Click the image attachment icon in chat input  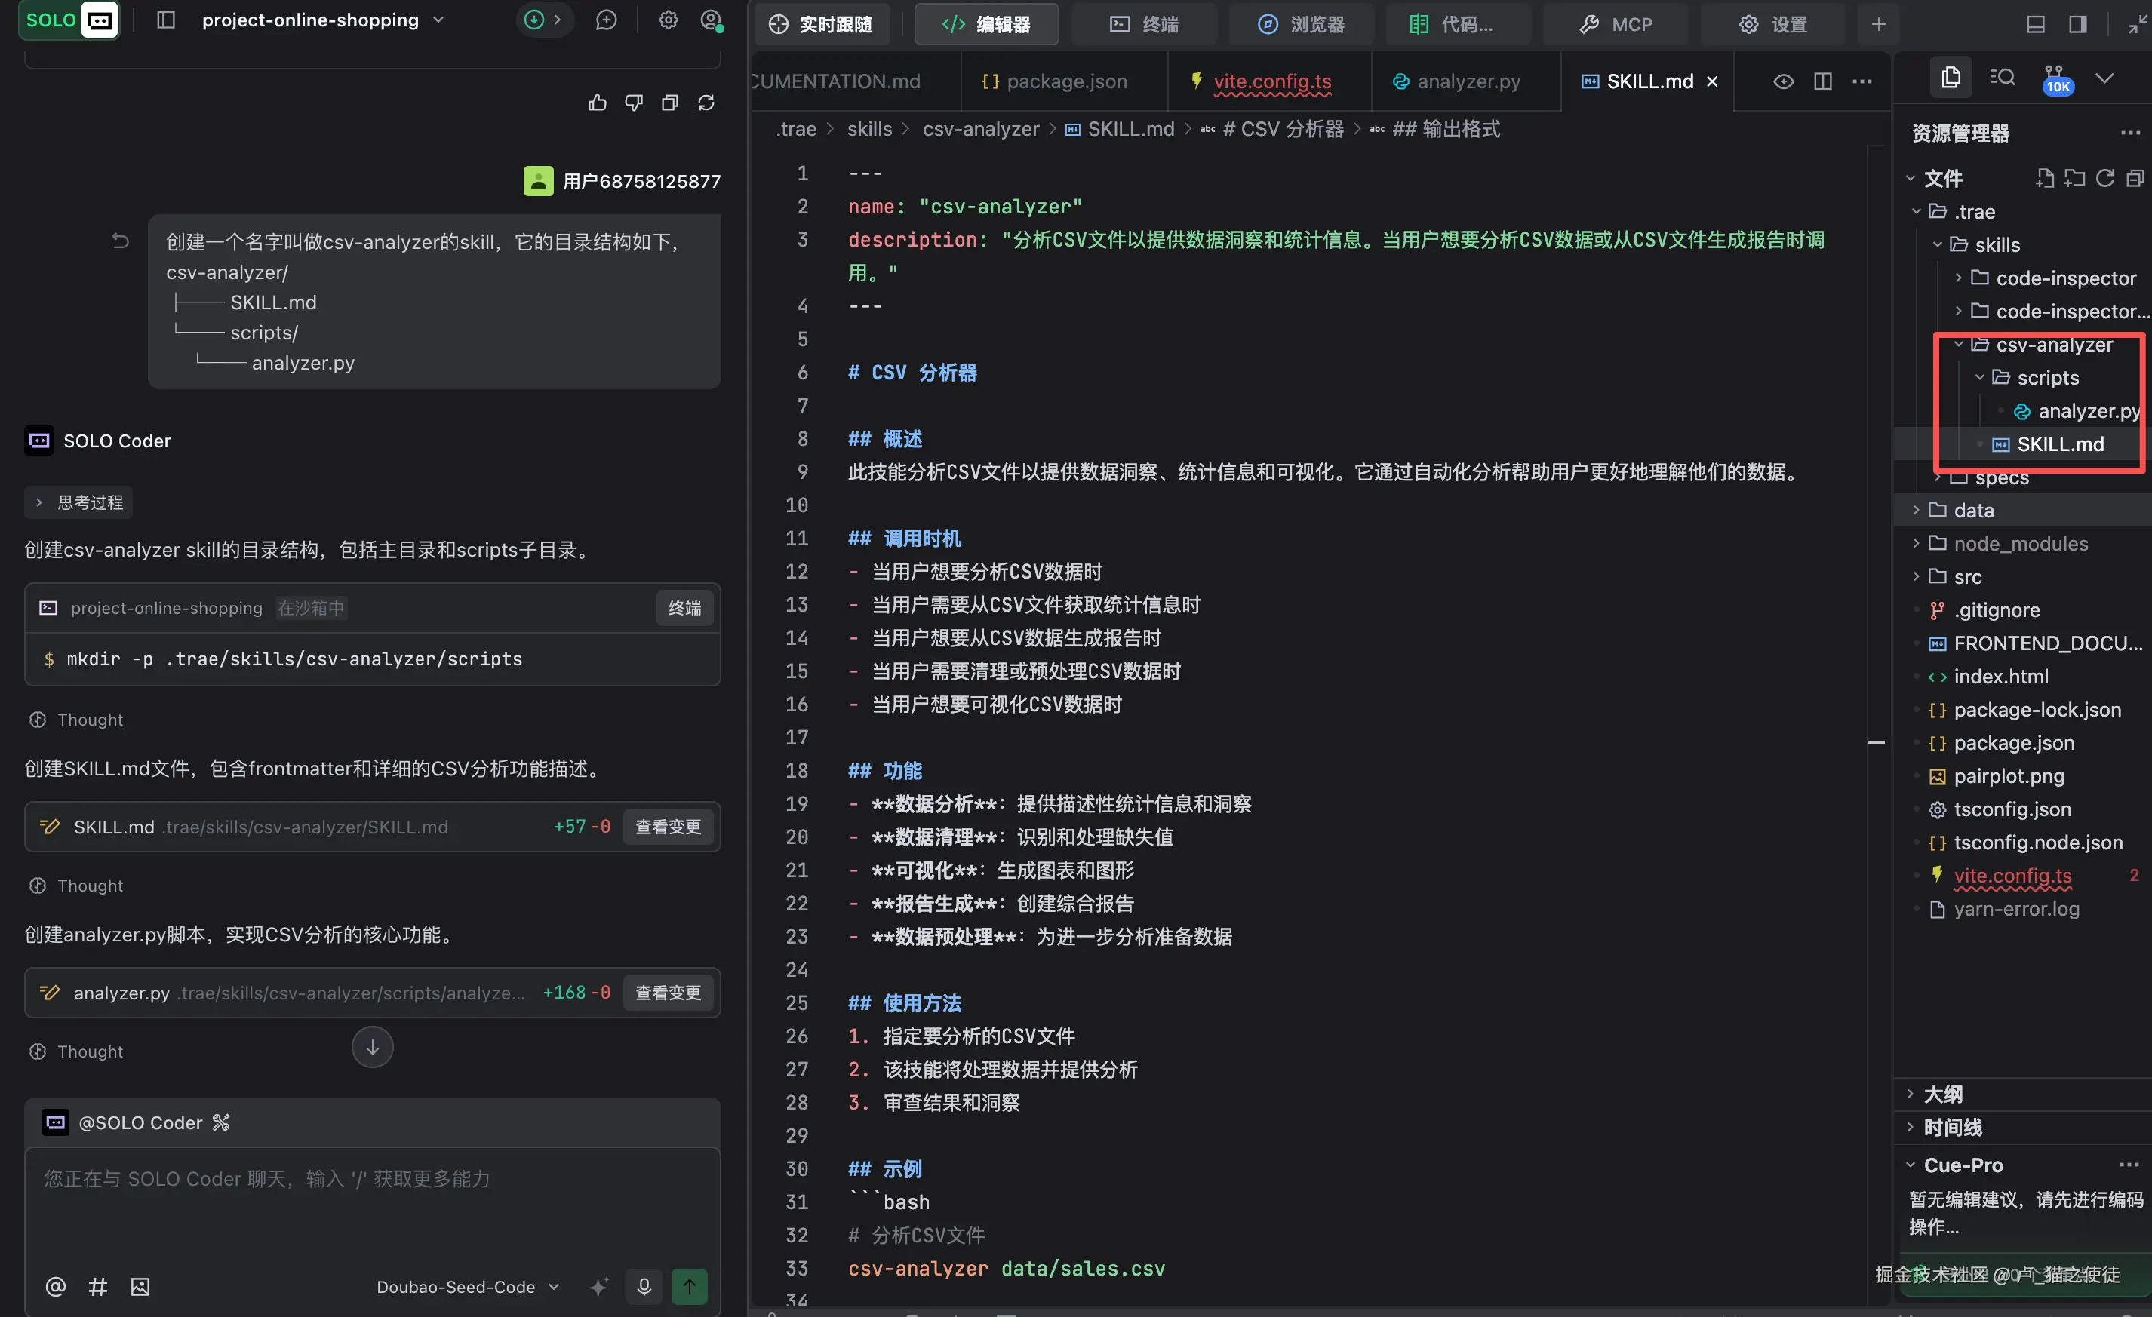pos(140,1286)
